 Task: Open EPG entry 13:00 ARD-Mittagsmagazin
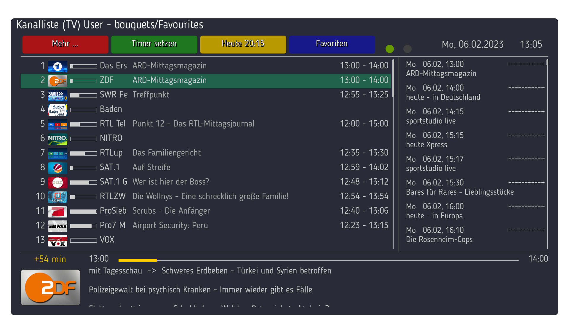pos(475,69)
